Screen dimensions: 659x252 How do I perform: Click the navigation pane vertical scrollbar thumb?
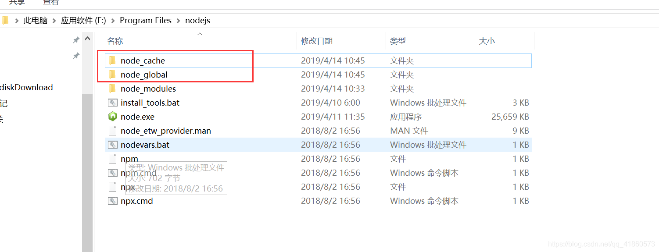[x=87, y=173]
